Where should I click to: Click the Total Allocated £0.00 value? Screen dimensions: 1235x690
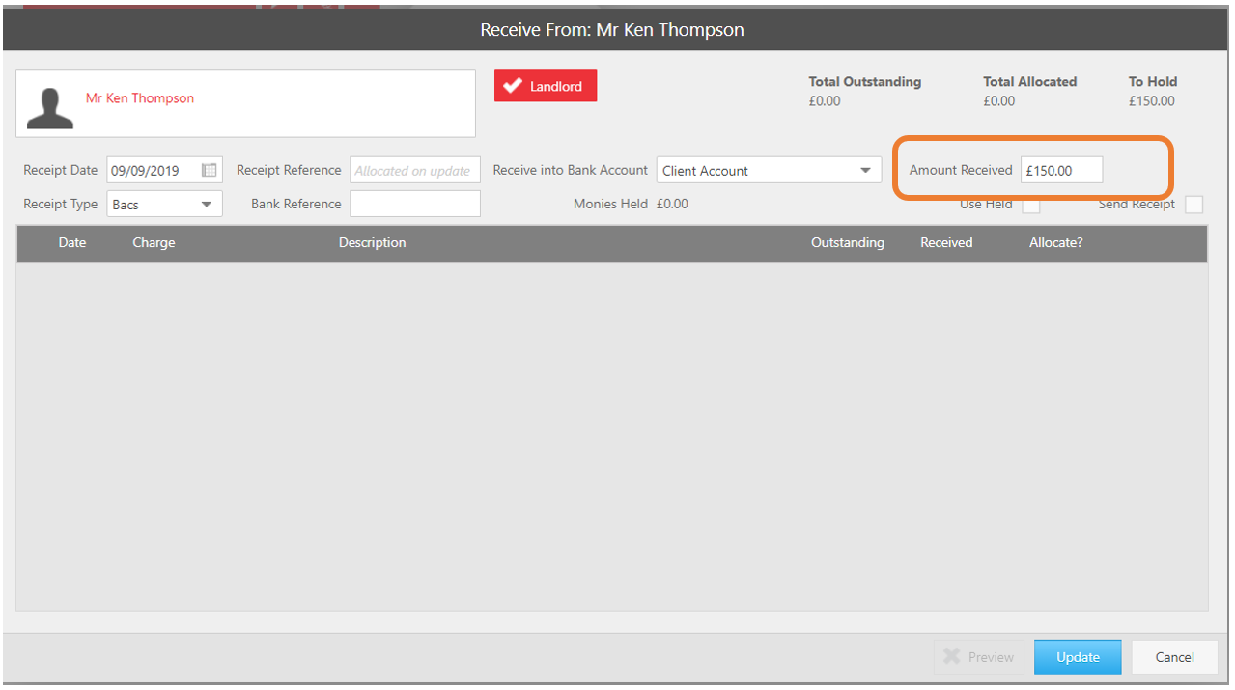click(999, 101)
